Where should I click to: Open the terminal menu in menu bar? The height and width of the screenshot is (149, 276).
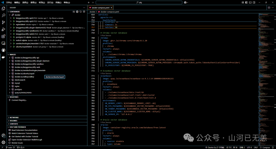point(59,3)
